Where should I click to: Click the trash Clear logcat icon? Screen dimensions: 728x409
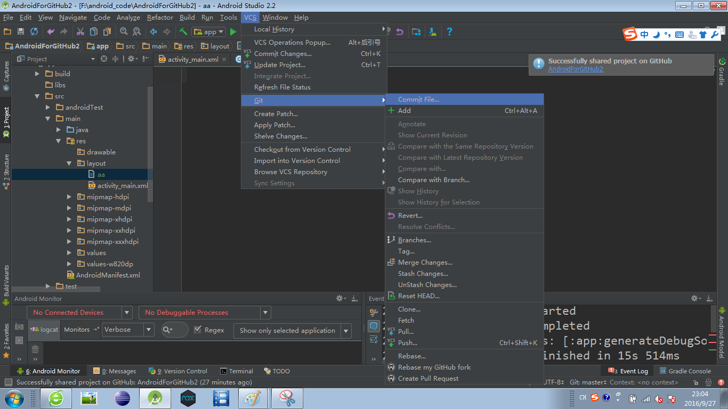35,349
